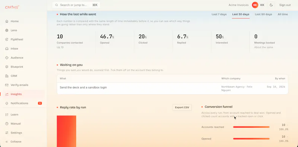This screenshot has height=147, width=298.
Task: Click the Export CSV button
Action: (182, 107)
